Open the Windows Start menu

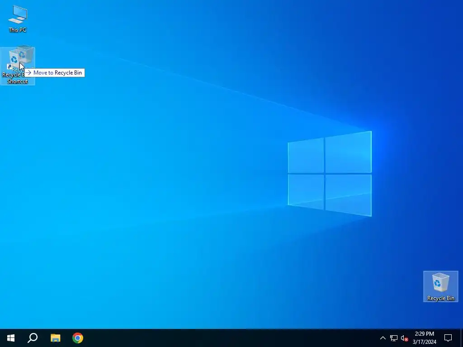pyautogui.click(x=11, y=338)
